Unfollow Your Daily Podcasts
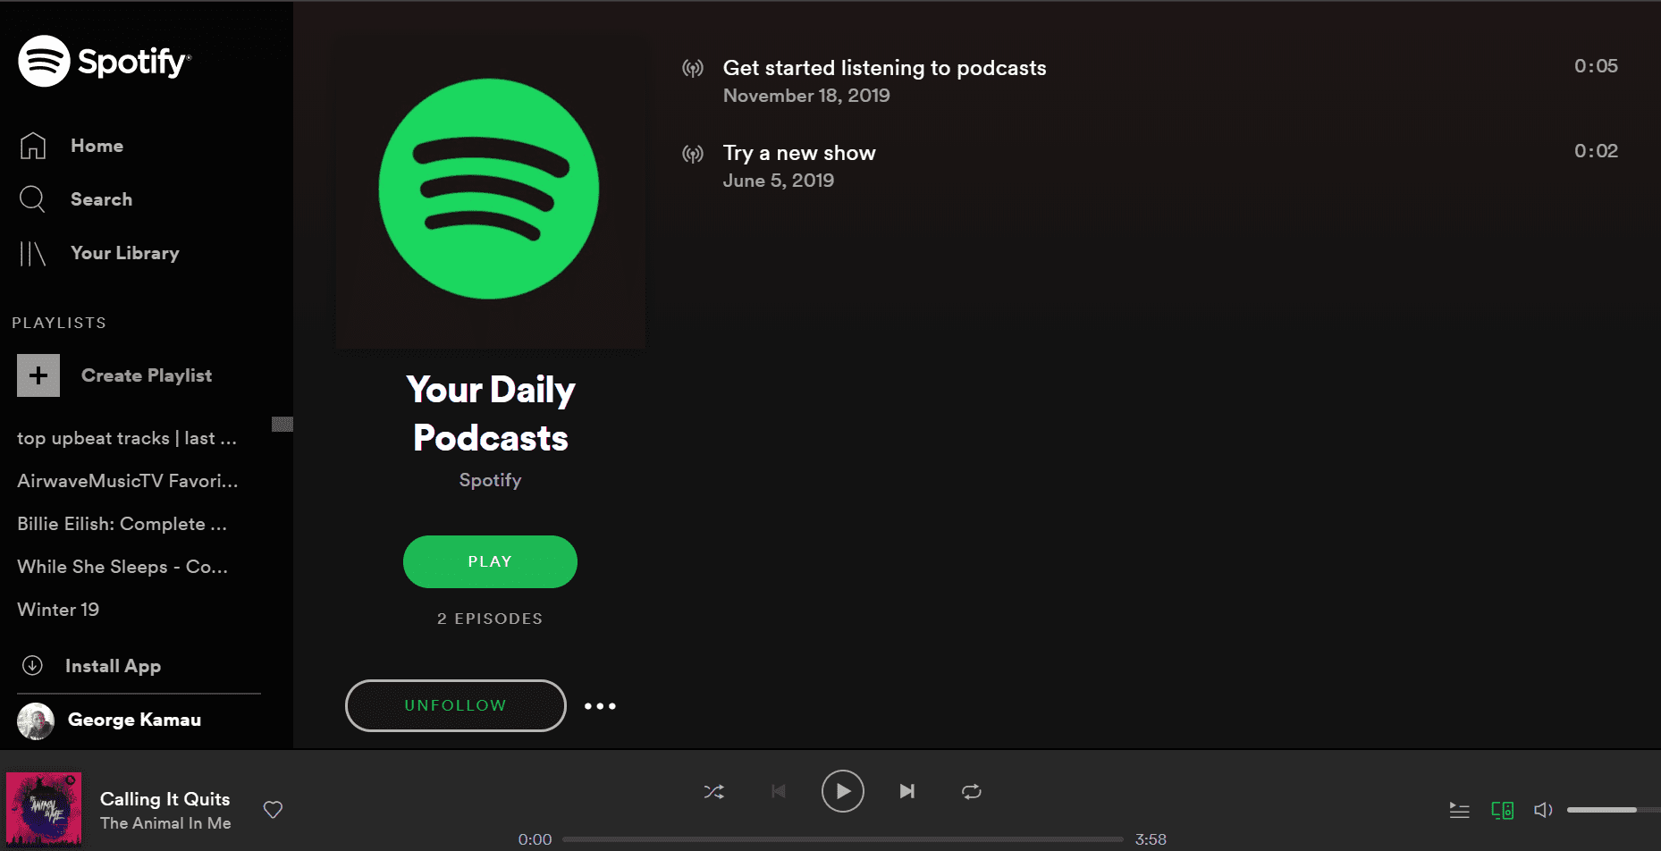 tap(456, 705)
